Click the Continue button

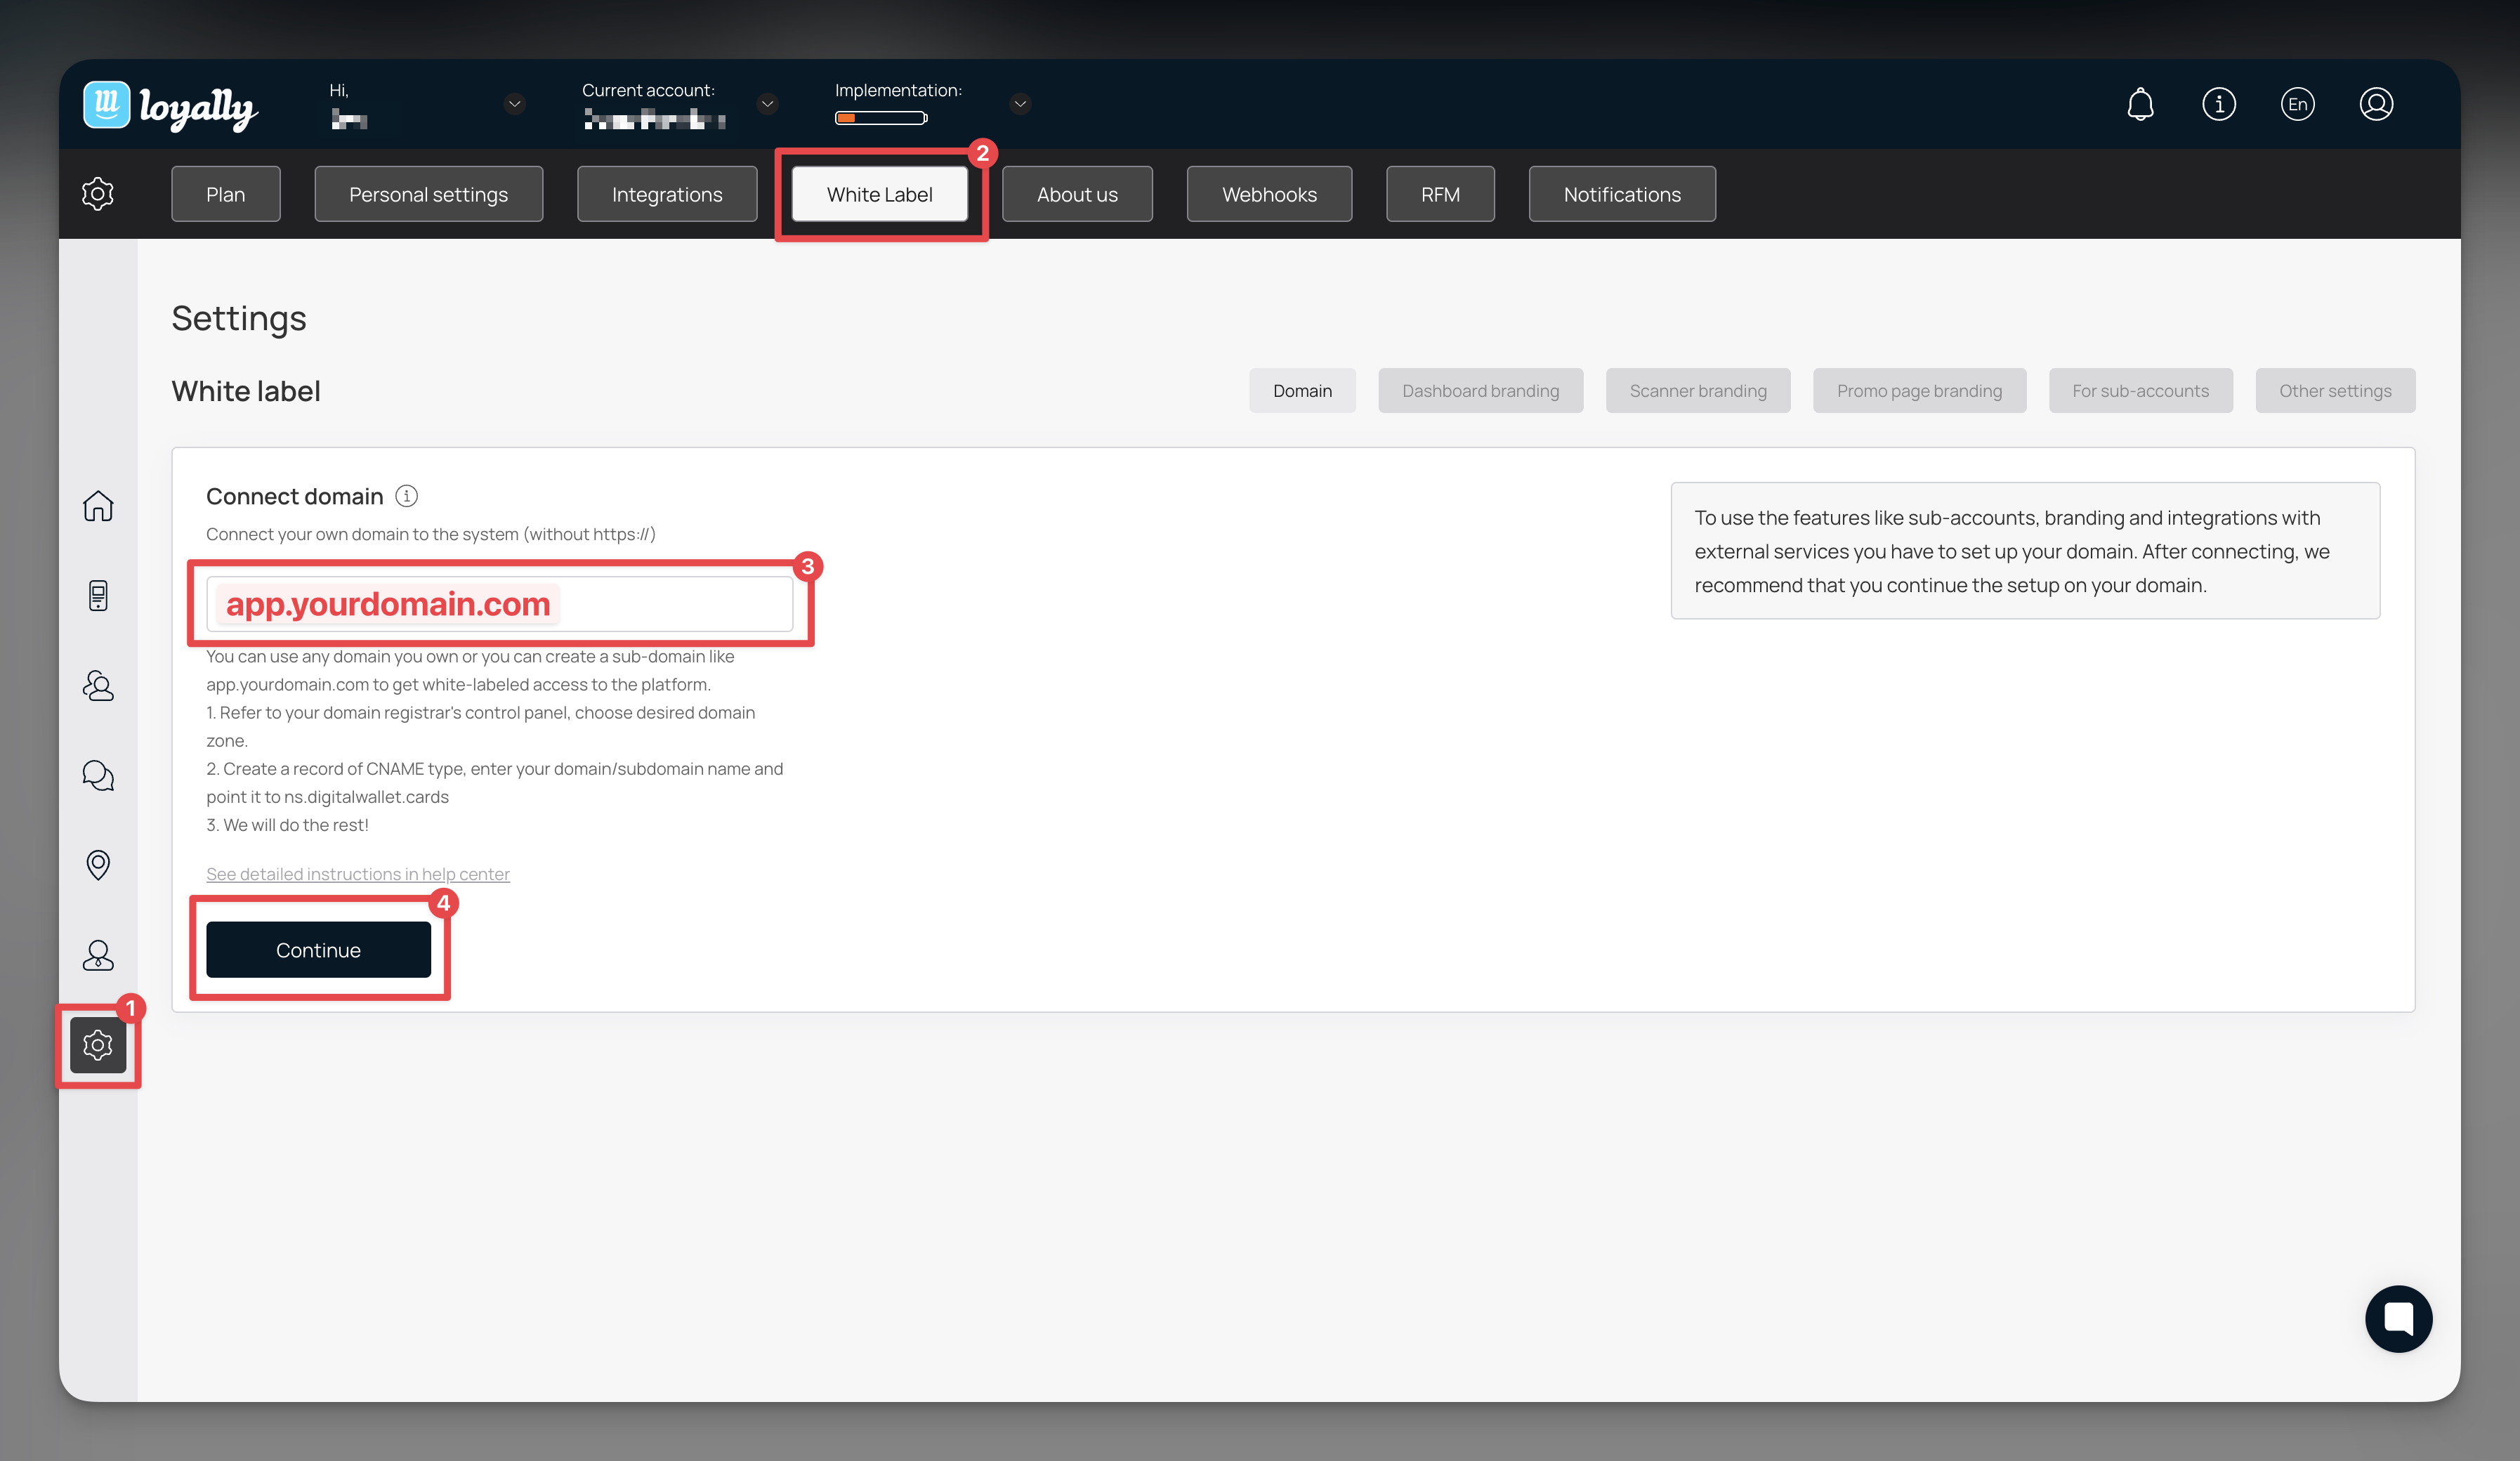(318, 950)
